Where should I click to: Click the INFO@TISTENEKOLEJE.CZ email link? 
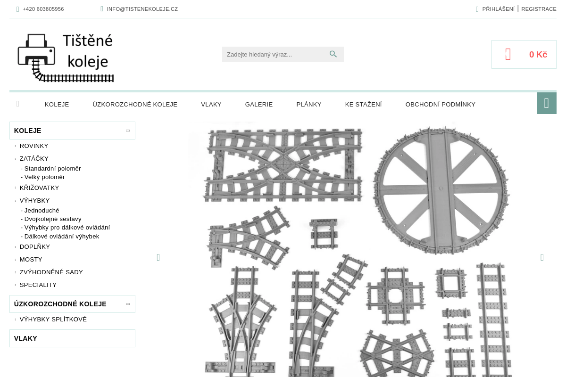click(142, 9)
